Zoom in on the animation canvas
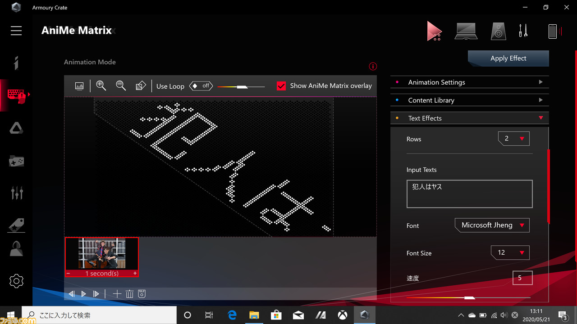 point(101,85)
